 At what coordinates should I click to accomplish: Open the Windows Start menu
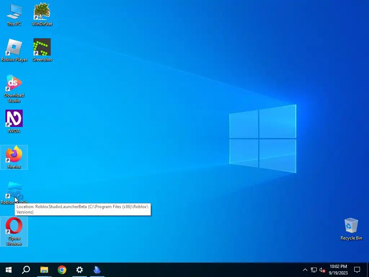pos(9,270)
